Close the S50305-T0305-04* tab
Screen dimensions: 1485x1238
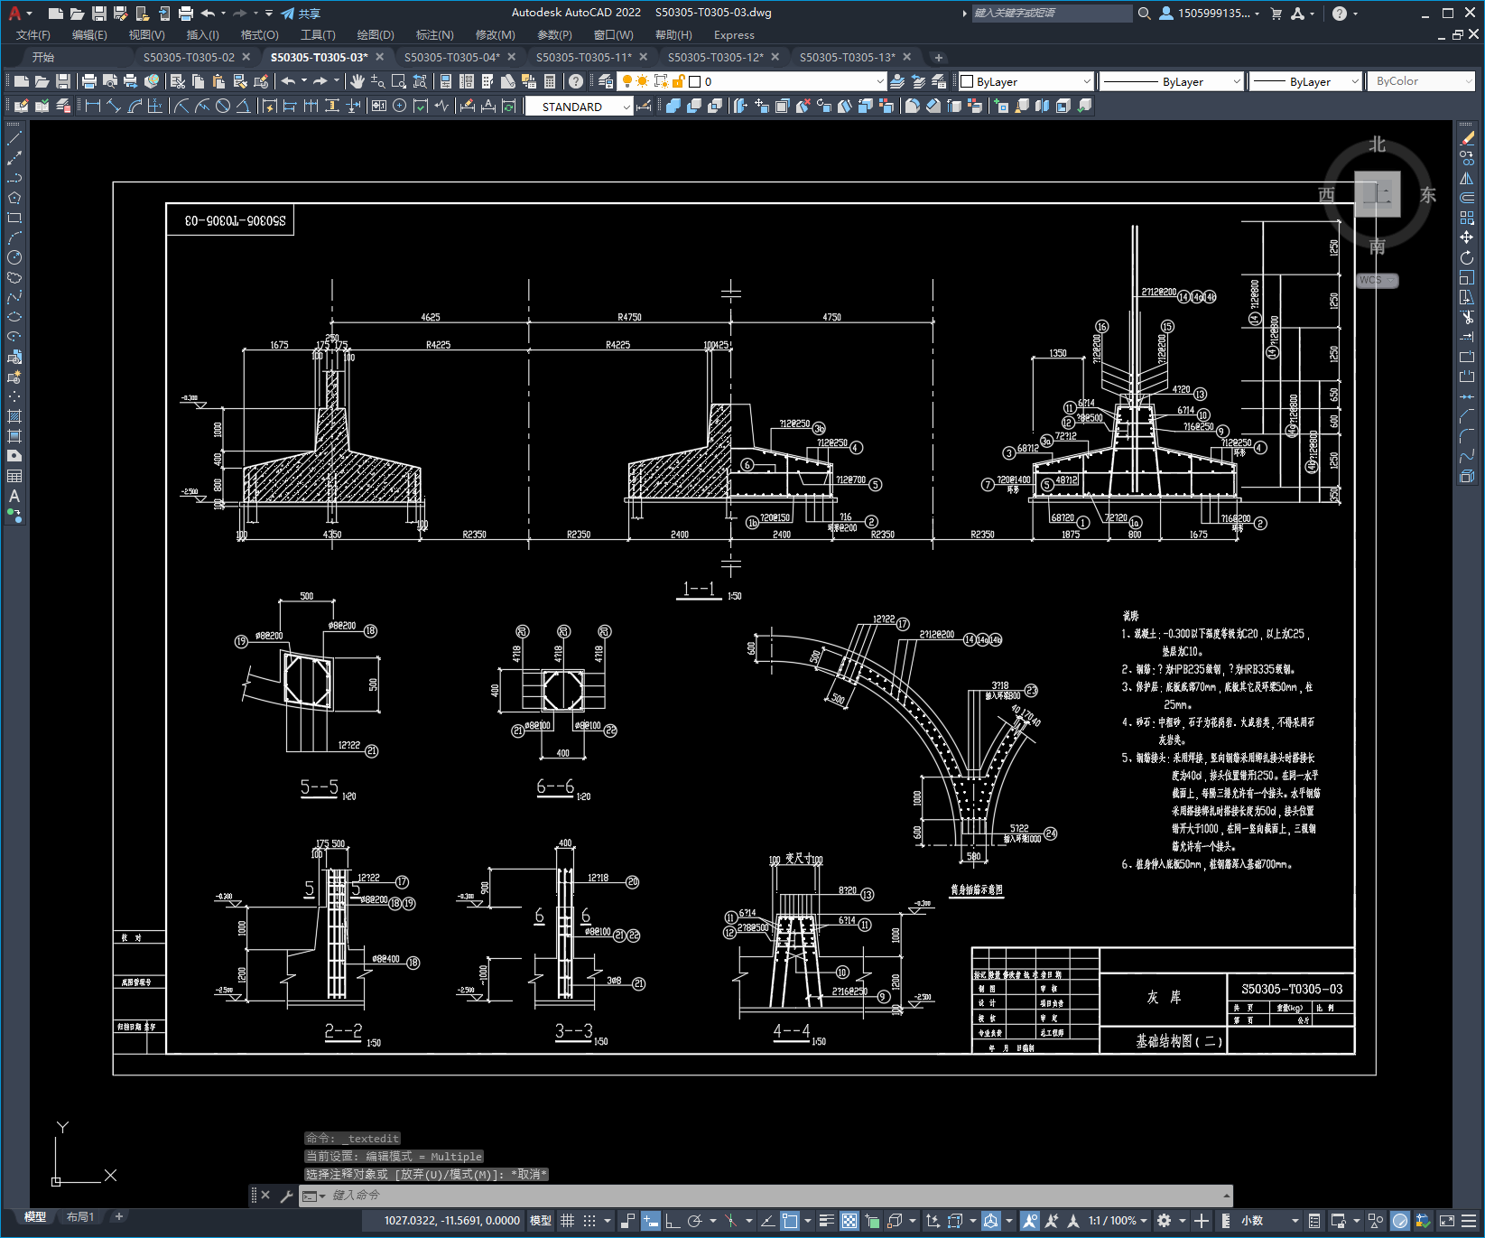click(x=512, y=57)
